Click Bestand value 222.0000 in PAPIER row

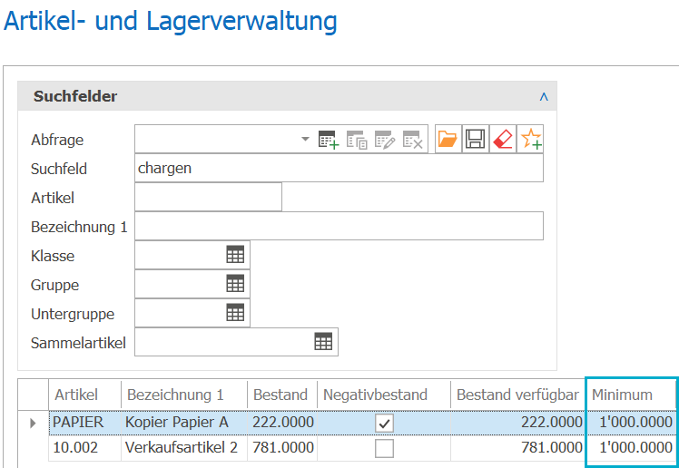[x=282, y=423]
